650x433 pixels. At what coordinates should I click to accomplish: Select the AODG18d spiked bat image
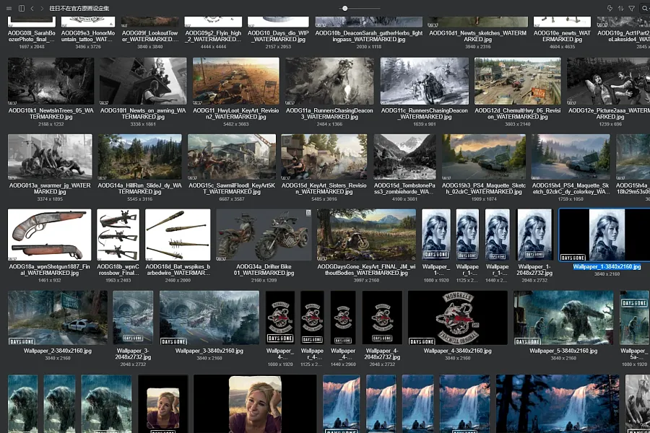tap(178, 235)
